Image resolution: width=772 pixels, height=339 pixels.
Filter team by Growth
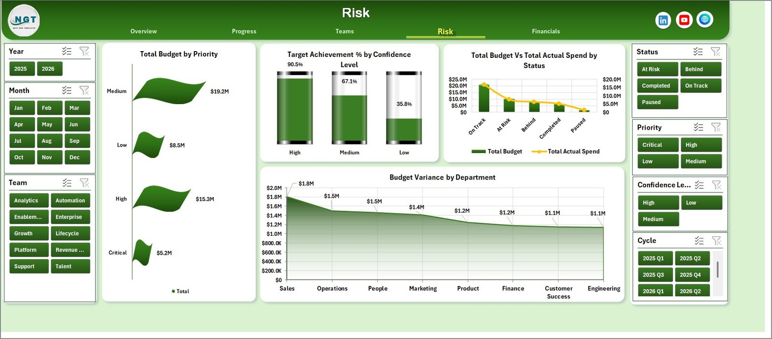click(29, 233)
